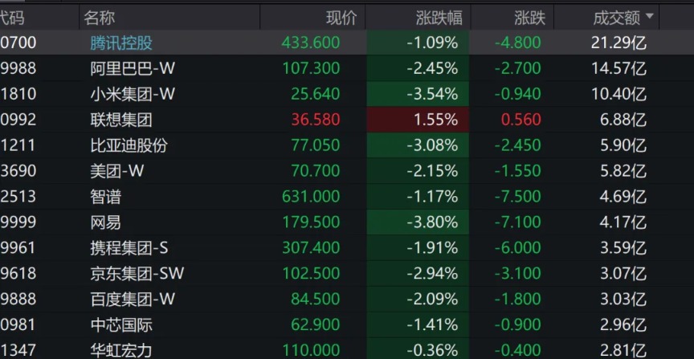Click the price 25.640
The width and height of the screenshot is (694, 359).
coord(315,94)
